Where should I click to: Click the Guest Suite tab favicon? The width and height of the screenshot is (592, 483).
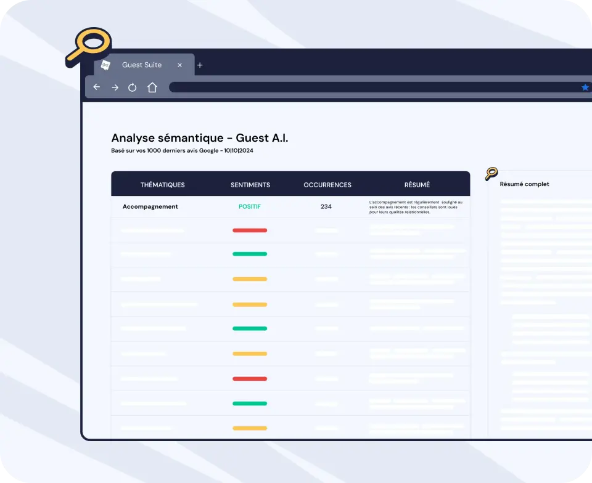pos(105,65)
